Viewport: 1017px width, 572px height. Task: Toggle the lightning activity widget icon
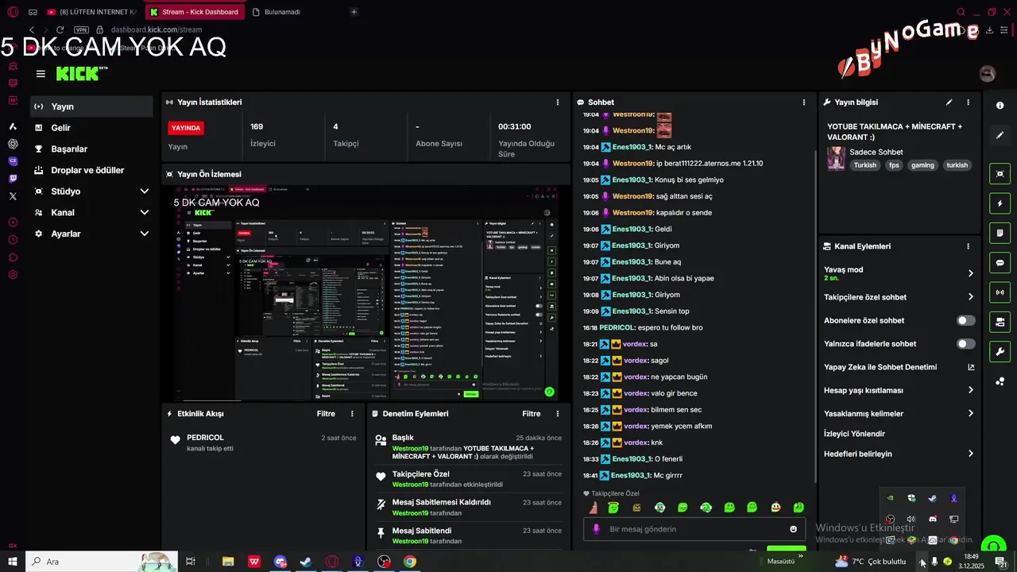click(x=1000, y=203)
